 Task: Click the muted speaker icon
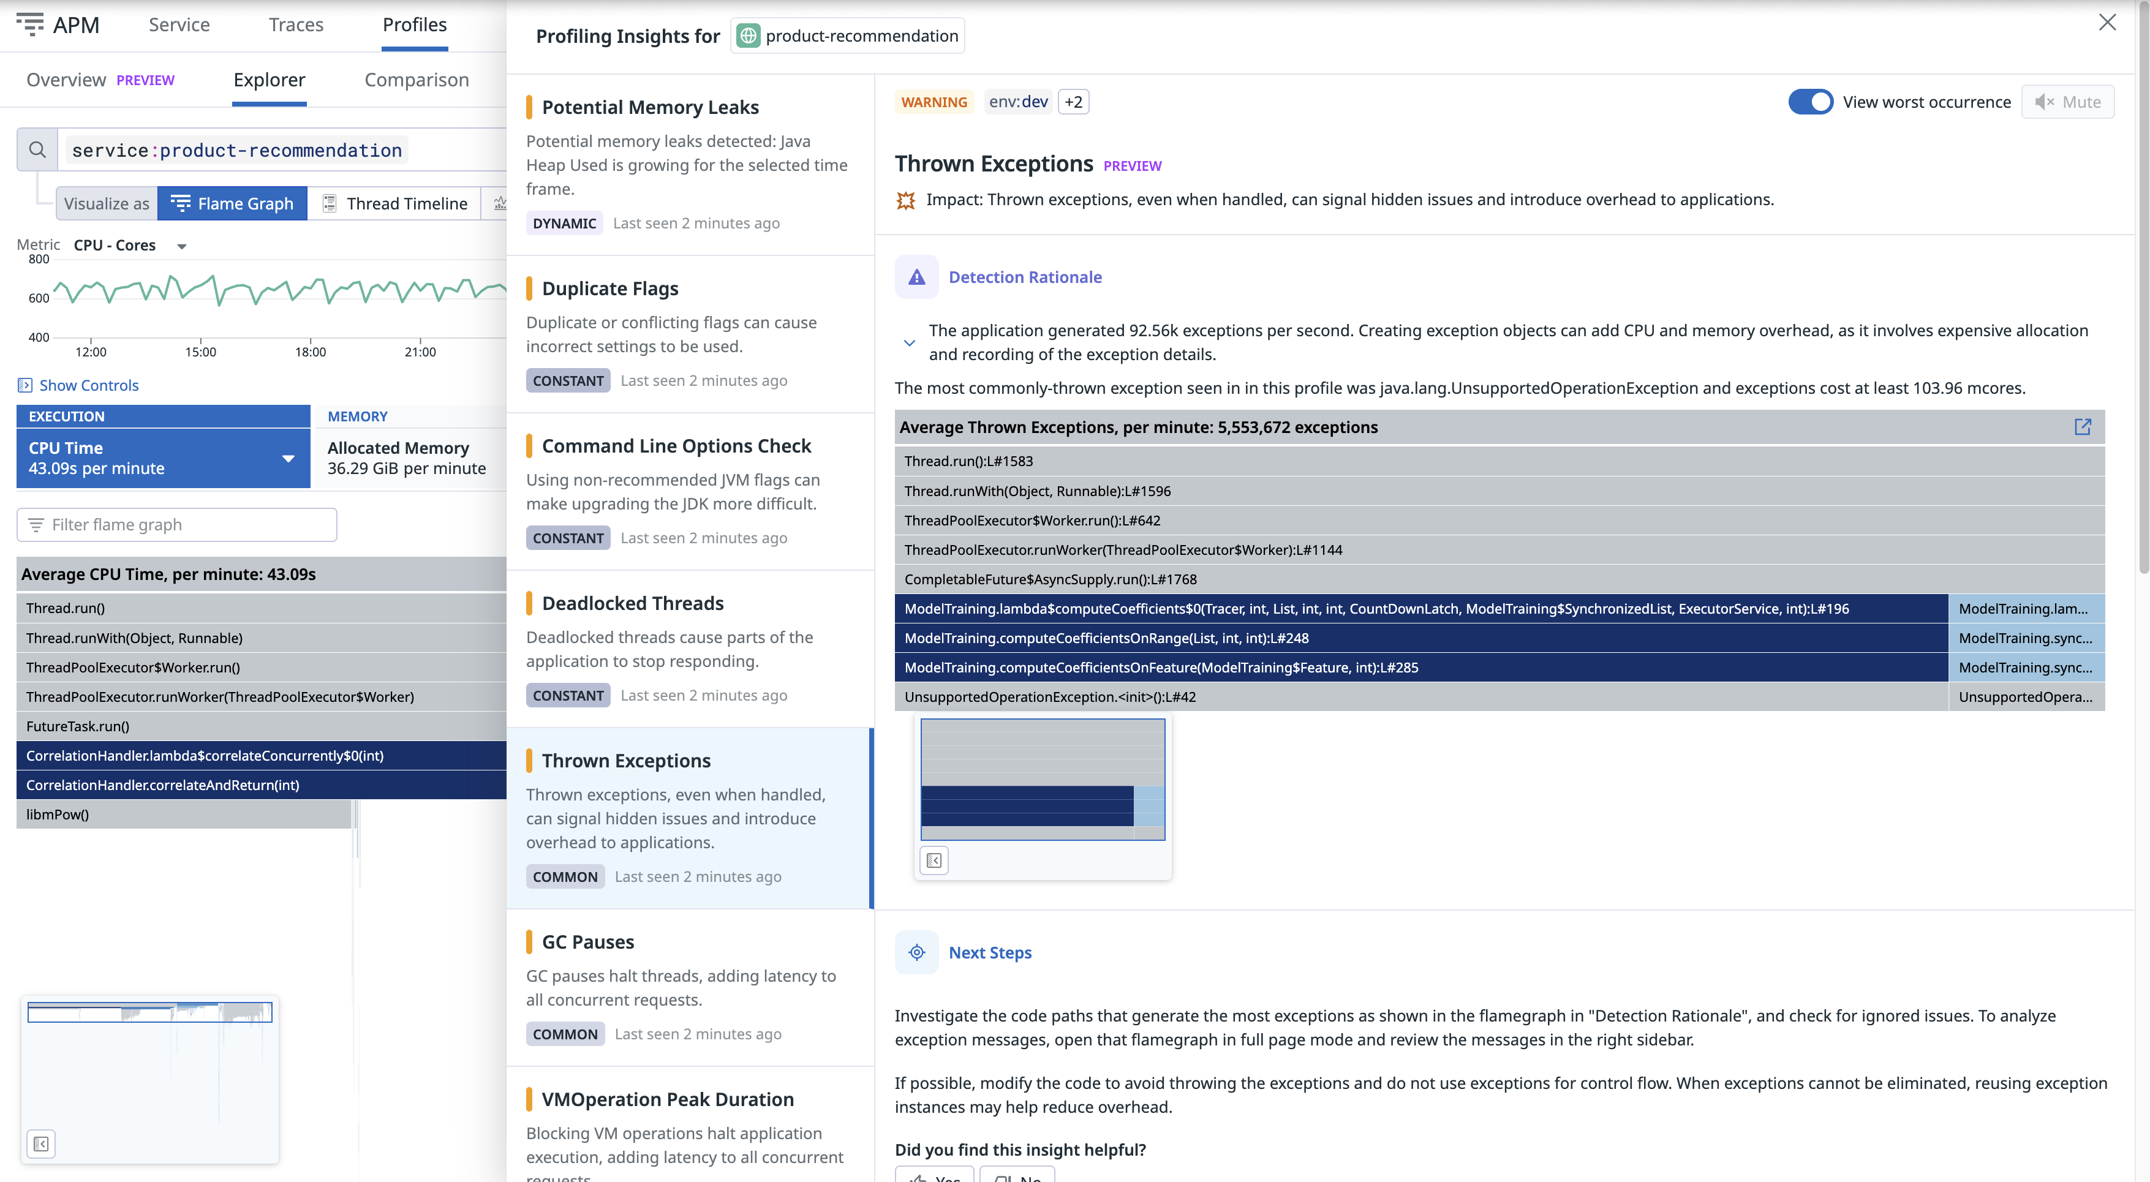tap(2044, 102)
